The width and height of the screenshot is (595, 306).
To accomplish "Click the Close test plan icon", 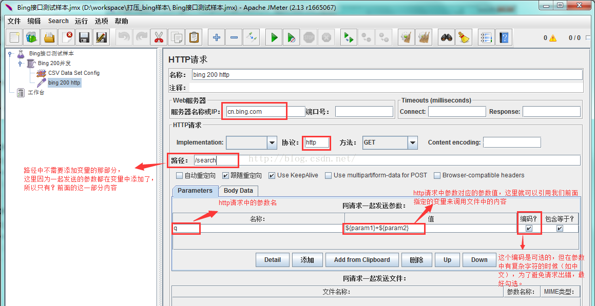I will (x=66, y=37).
